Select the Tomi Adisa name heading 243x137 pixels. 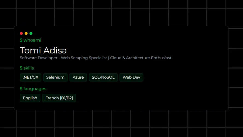(43, 50)
